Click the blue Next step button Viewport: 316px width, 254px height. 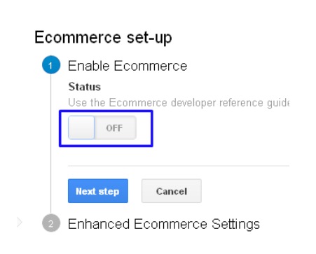[98, 191]
